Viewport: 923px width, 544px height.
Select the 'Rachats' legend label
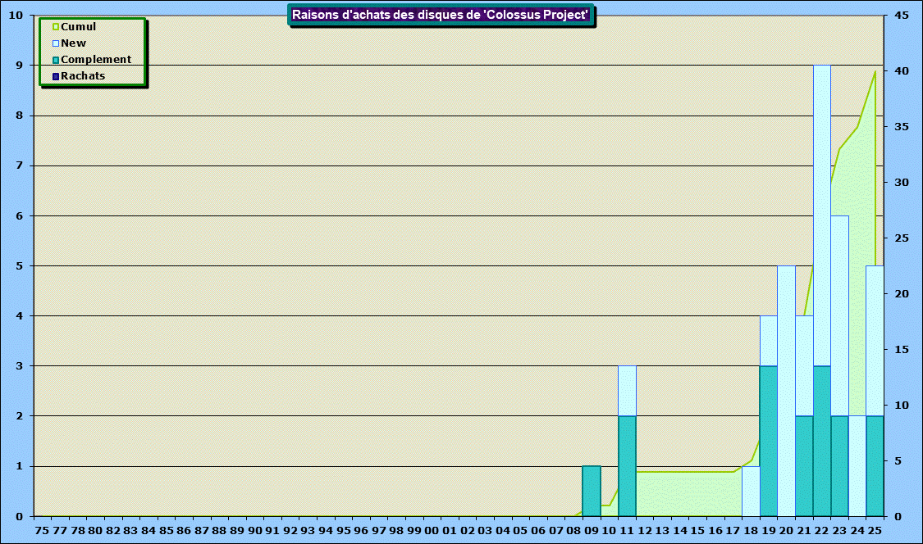pos(83,76)
